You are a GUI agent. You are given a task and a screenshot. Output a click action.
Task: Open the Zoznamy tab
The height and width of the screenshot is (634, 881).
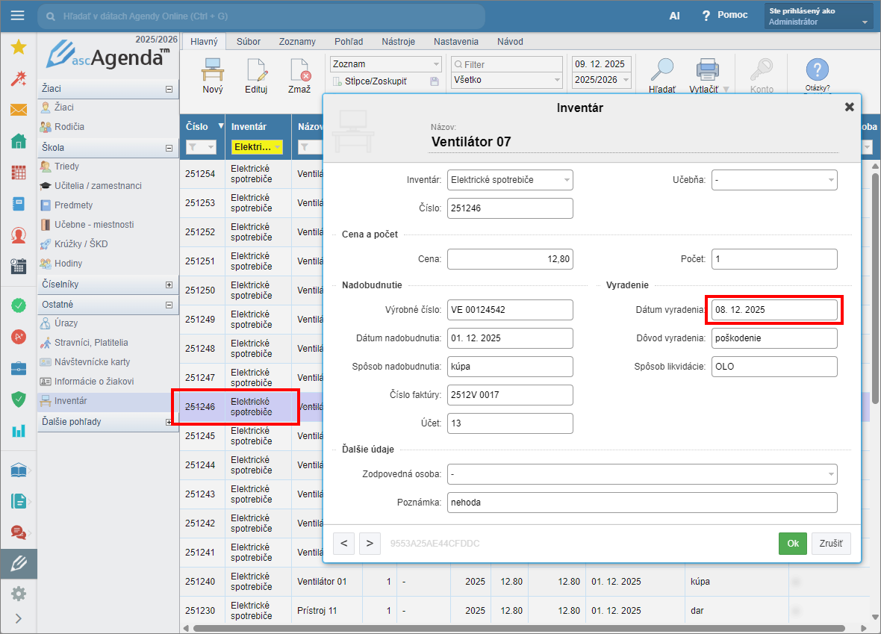297,42
